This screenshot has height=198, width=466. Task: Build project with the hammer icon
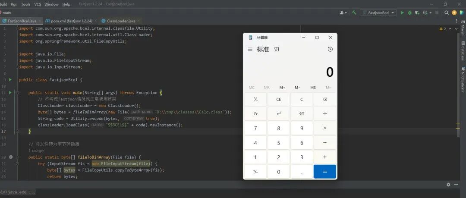coord(354,13)
